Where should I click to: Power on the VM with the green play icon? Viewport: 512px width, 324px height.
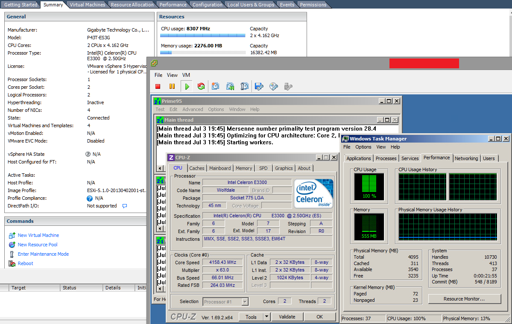[x=187, y=87]
